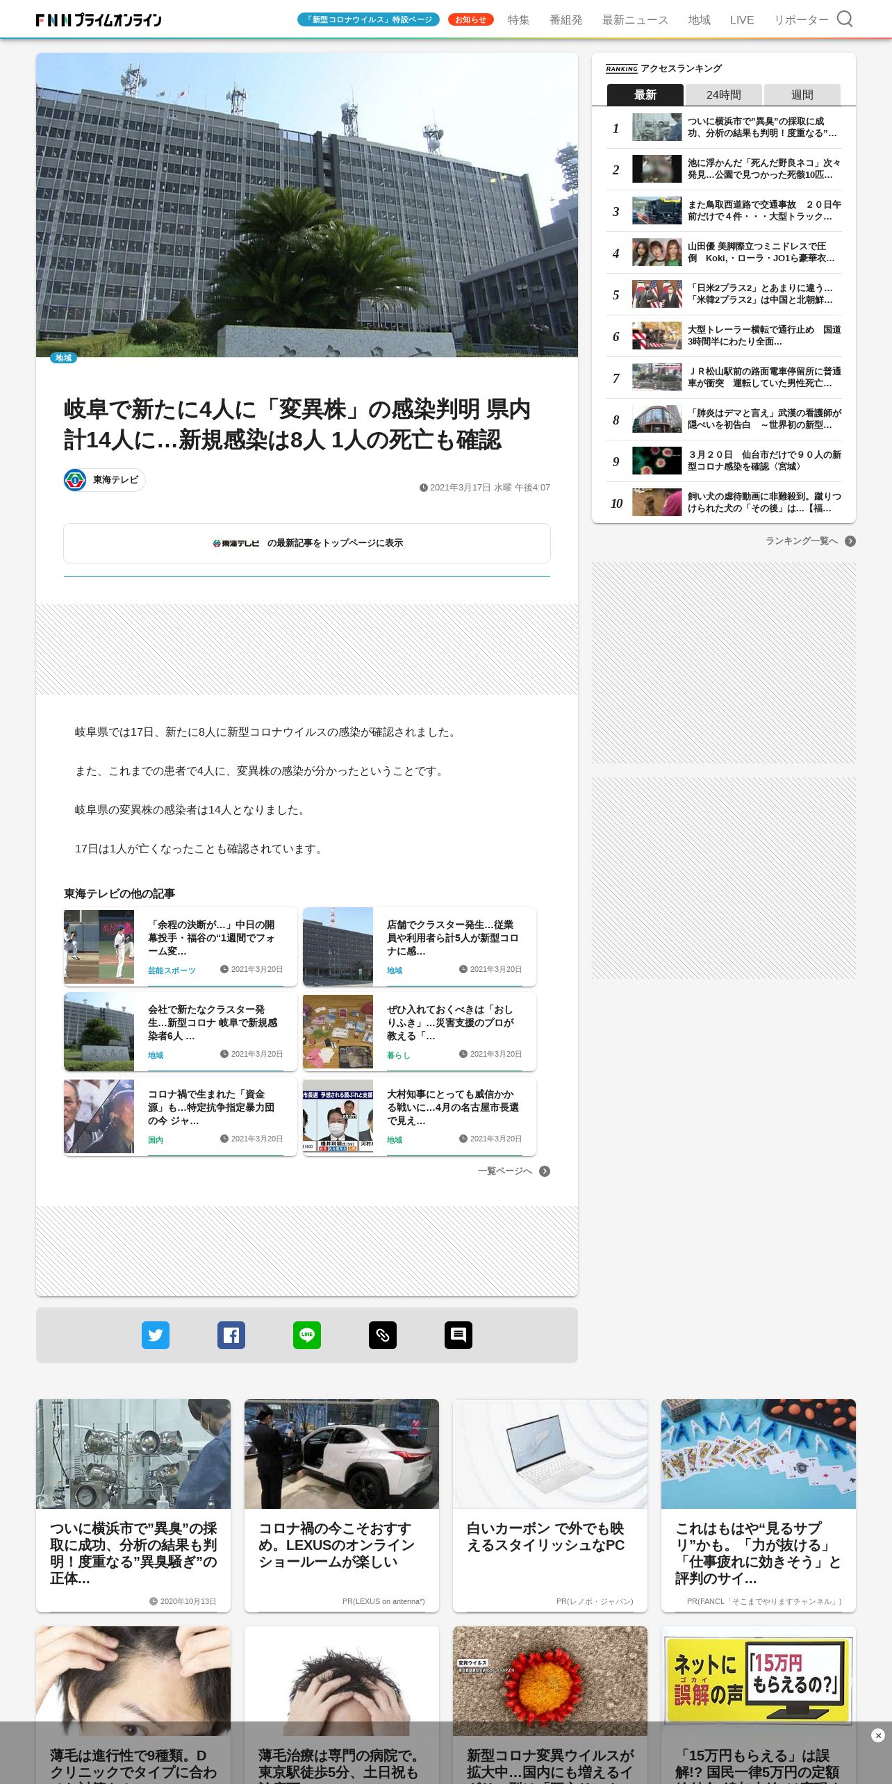892x1784 pixels.
Task: Open 店舗でクラスター発生 article
Action: pos(420,947)
